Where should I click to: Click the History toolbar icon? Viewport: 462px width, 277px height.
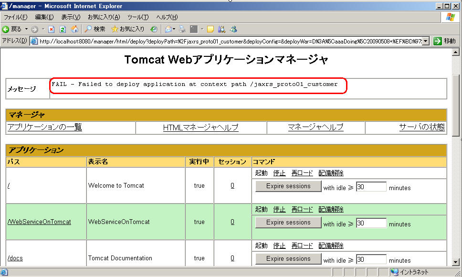point(154,29)
